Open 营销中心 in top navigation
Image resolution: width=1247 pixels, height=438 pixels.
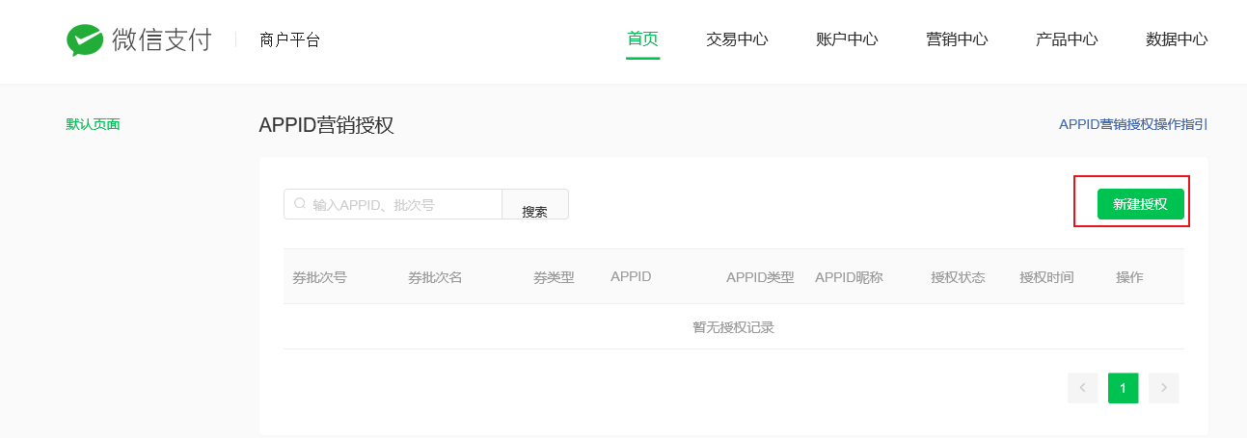957,39
